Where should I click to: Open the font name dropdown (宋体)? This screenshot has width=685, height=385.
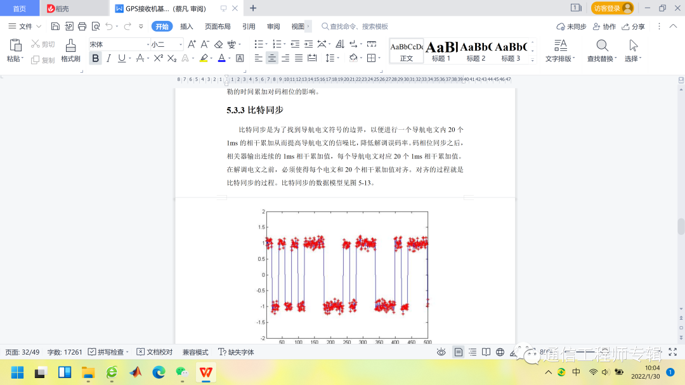pyautogui.click(x=148, y=44)
